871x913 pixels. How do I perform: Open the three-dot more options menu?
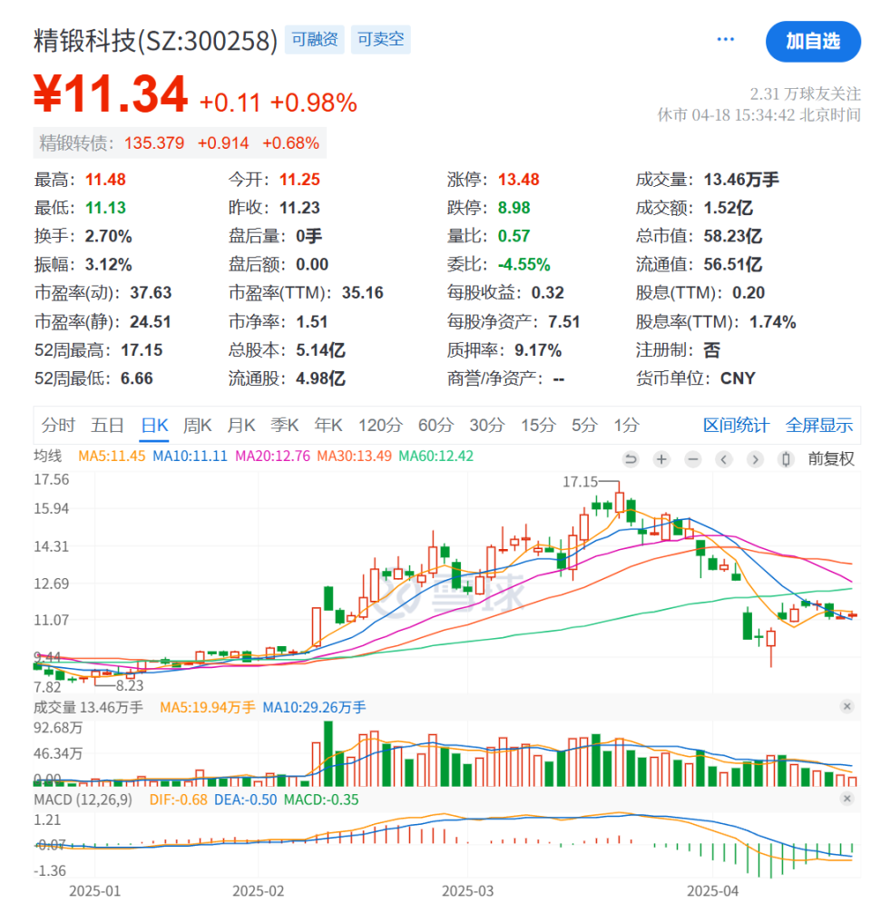click(725, 39)
